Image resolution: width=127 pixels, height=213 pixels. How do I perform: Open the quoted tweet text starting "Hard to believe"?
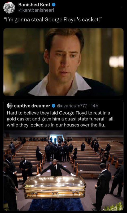pos(60,119)
